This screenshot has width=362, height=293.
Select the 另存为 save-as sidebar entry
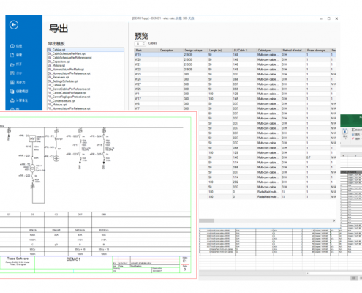click(x=18, y=82)
